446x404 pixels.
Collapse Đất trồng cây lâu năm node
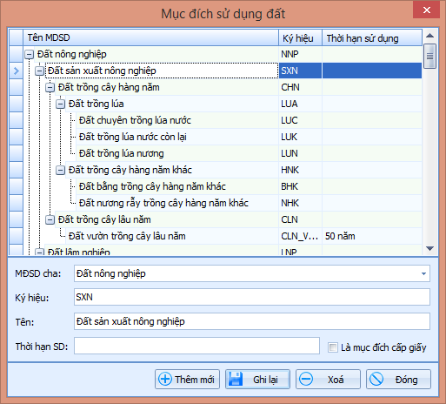pyautogui.click(x=50, y=219)
